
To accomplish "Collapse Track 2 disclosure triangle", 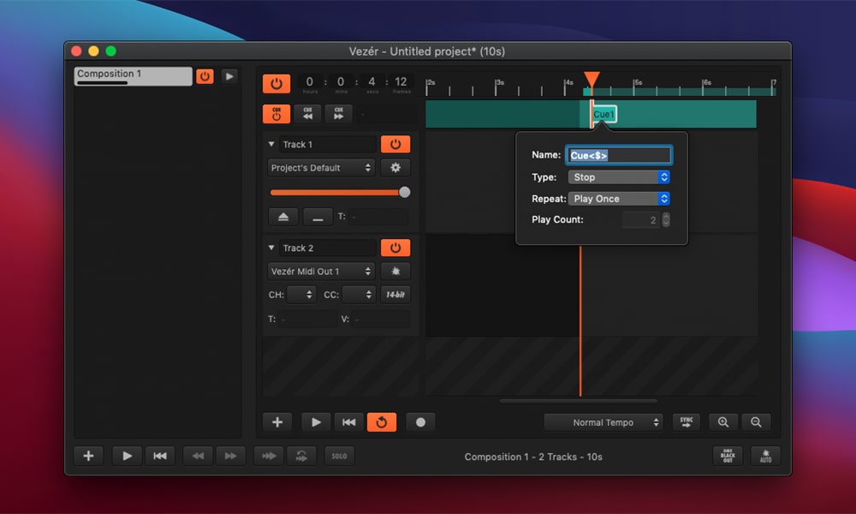I will pyautogui.click(x=272, y=248).
